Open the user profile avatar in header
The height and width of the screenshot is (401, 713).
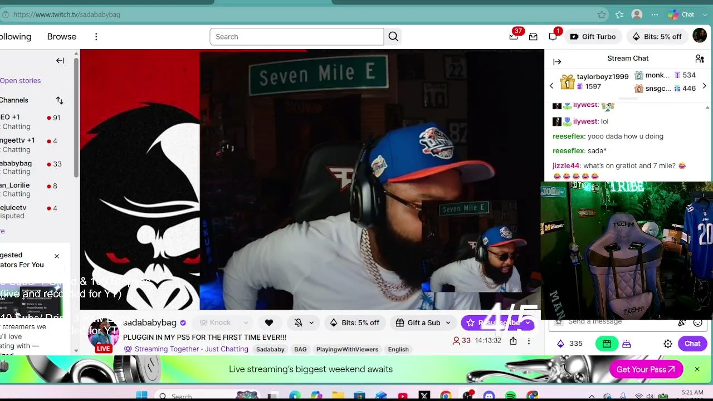point(700,36)
